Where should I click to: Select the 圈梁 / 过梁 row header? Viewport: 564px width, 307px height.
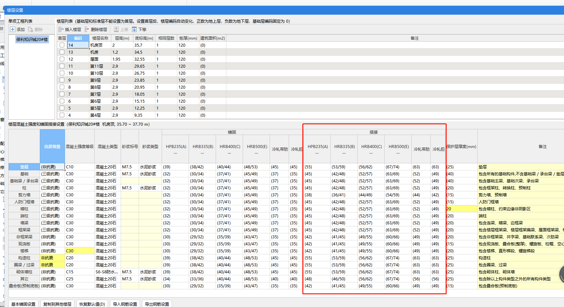click(x=24, y=265)
